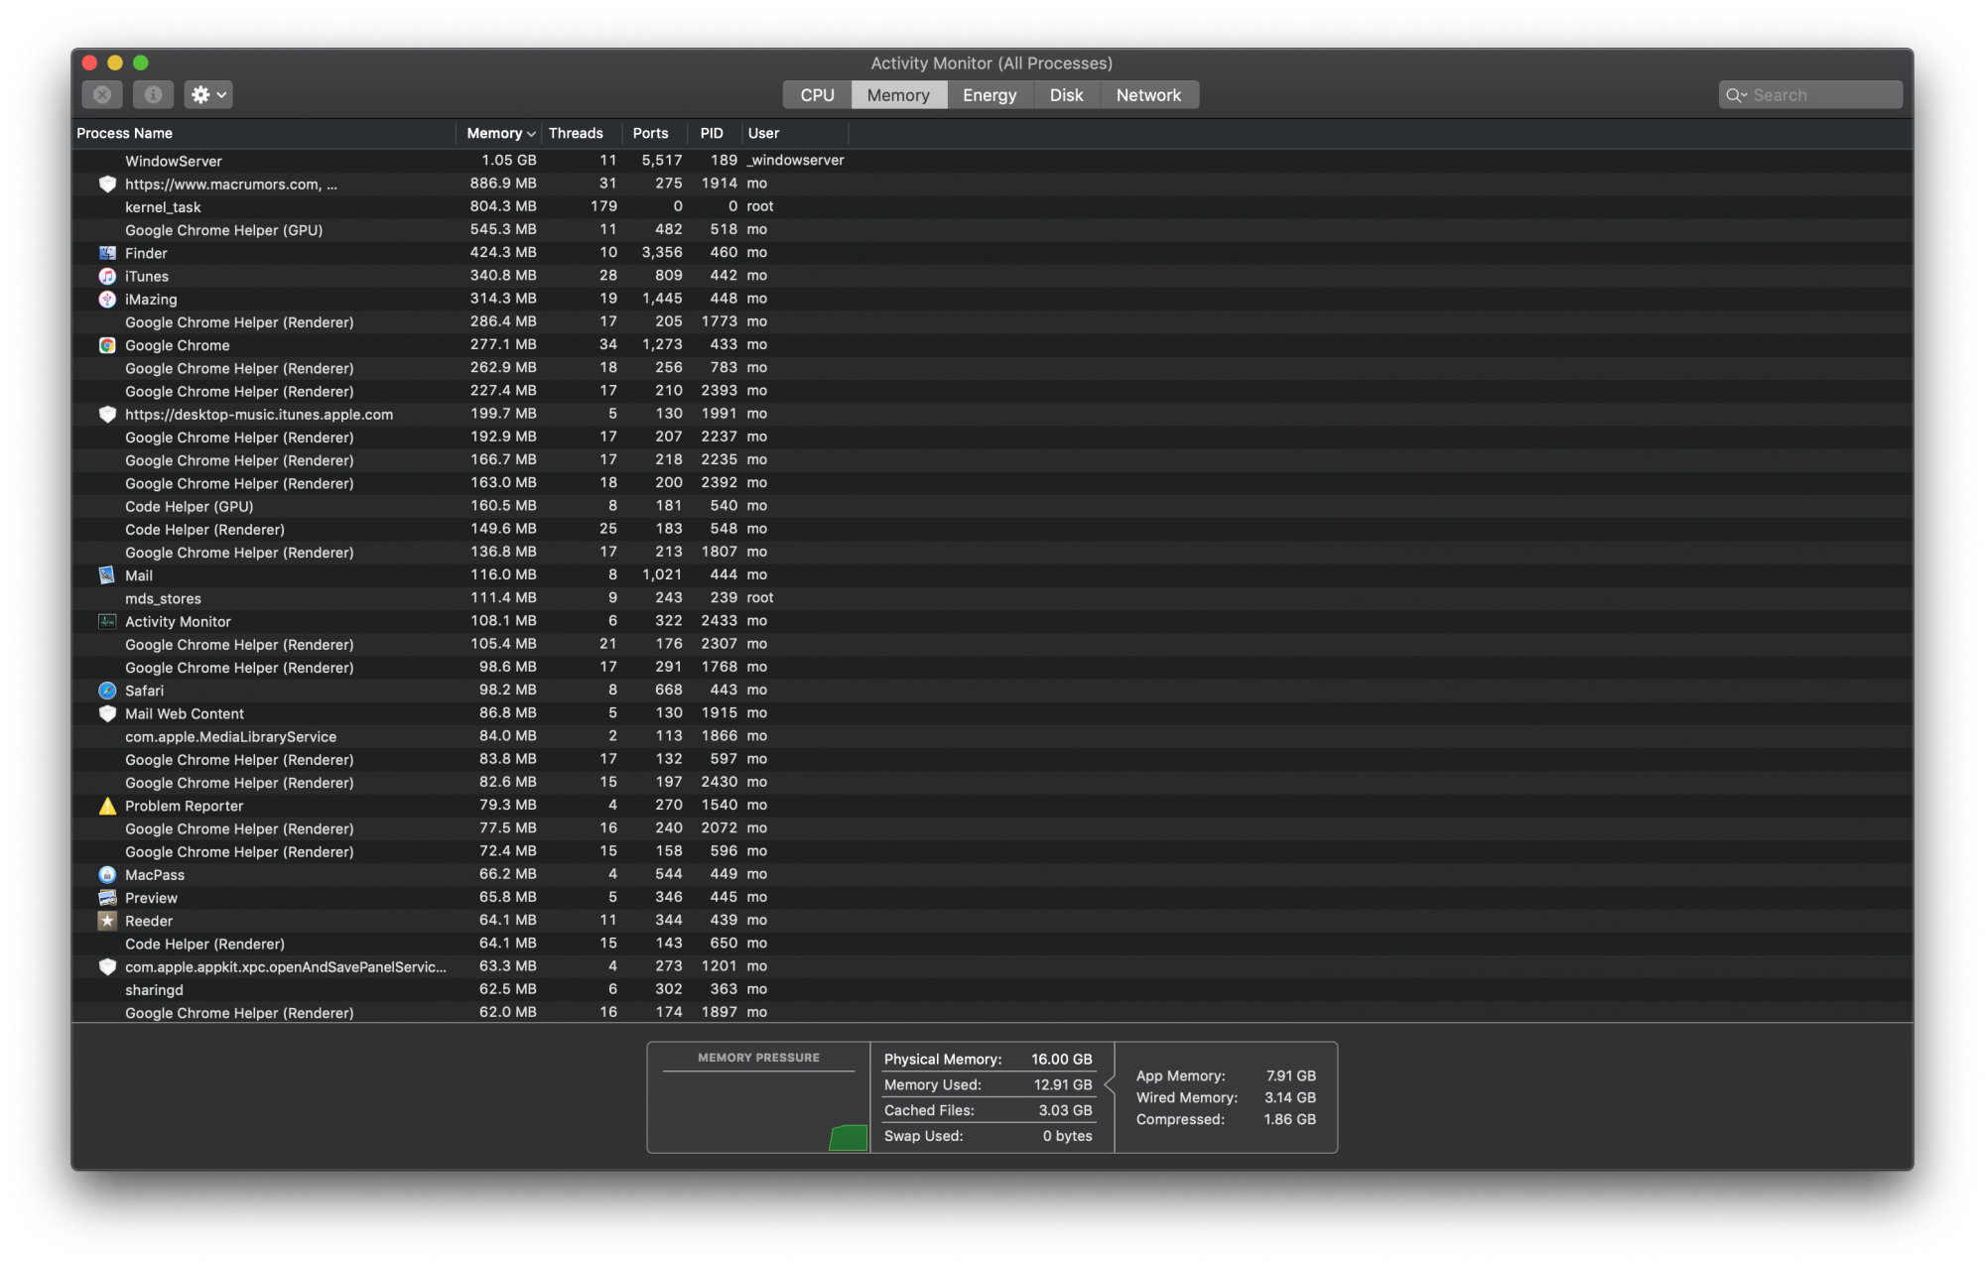
Task: Select the Finder icon in process list
Action: pos(107,253)
